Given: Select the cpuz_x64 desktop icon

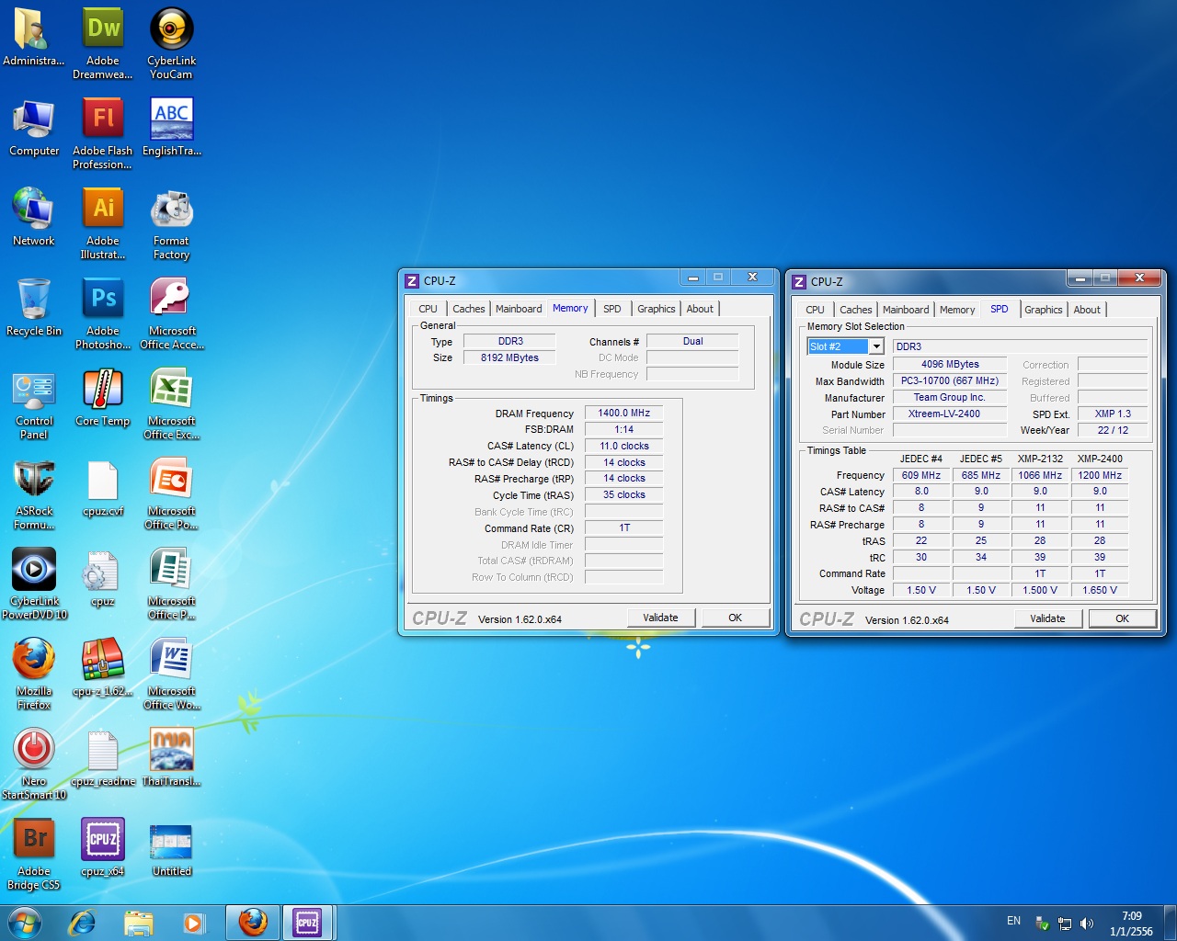Looking at the screenshot, I should (103, 841).
